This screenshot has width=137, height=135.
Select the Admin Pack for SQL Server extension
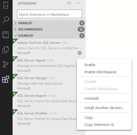49,48
